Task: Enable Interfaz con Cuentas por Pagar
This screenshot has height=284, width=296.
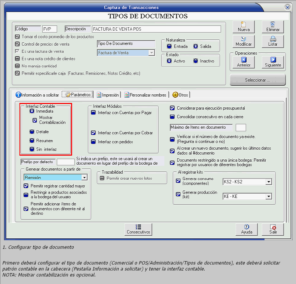Action: [93, 113]
